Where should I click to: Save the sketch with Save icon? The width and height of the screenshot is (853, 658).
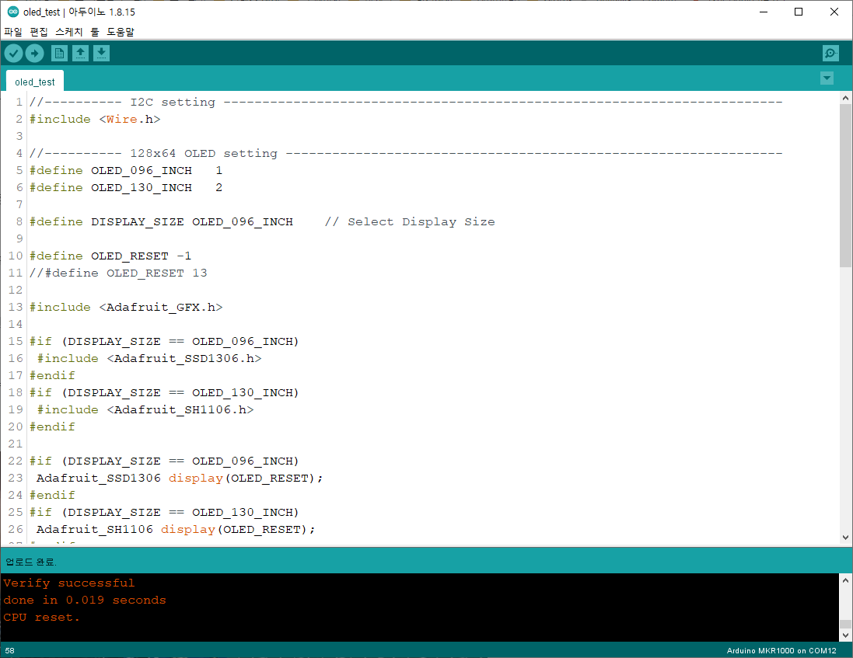tap(101, 54)
